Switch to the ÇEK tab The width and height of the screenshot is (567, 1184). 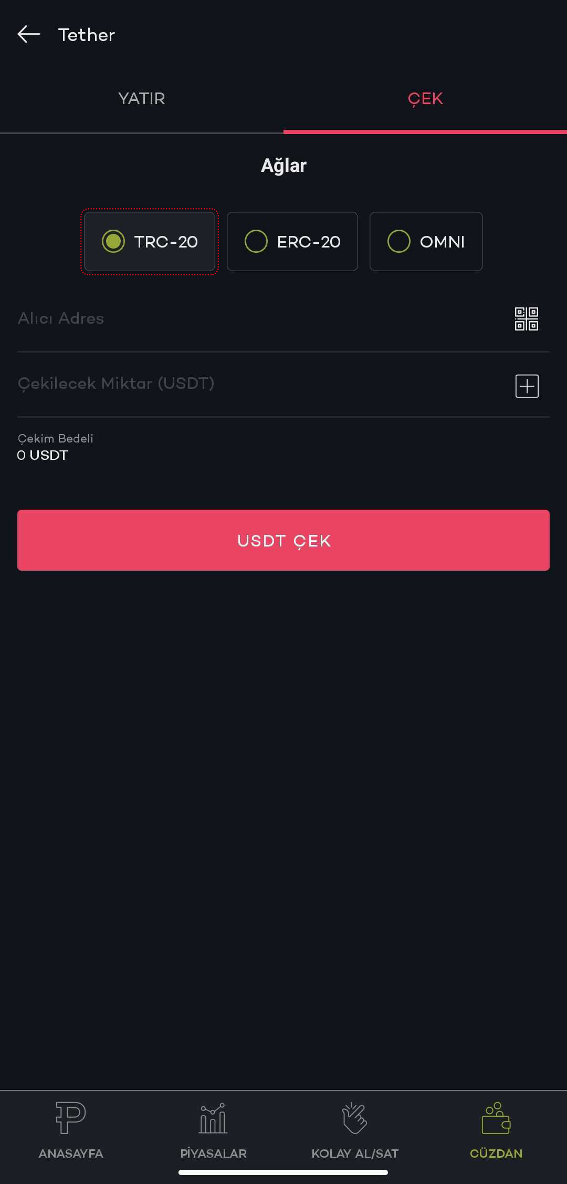(425, 99)
